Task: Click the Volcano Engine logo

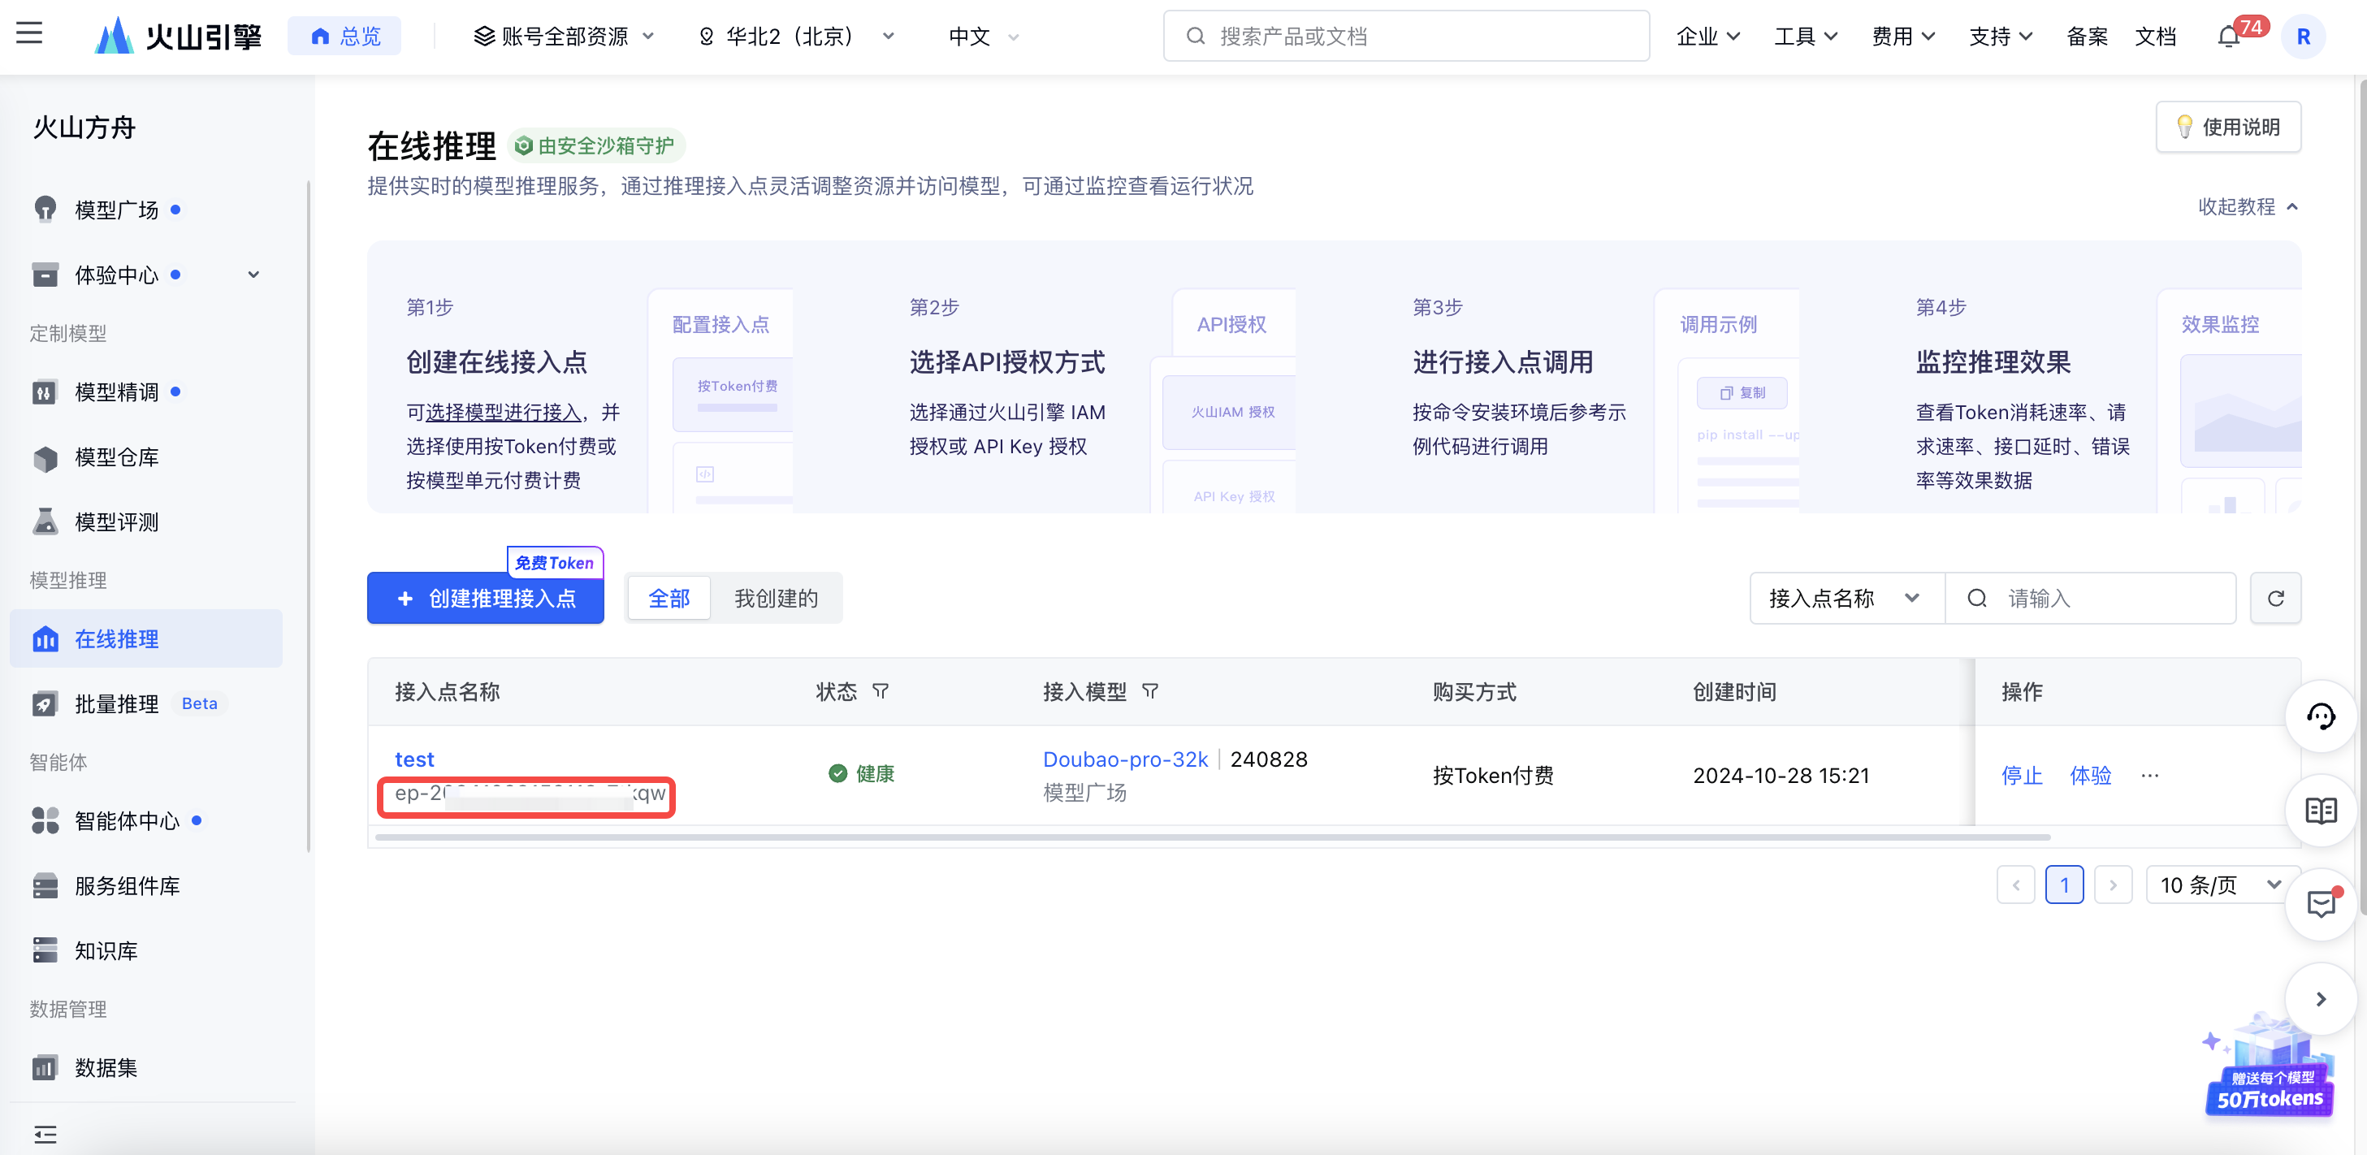Action: click(x=178, y=36)
